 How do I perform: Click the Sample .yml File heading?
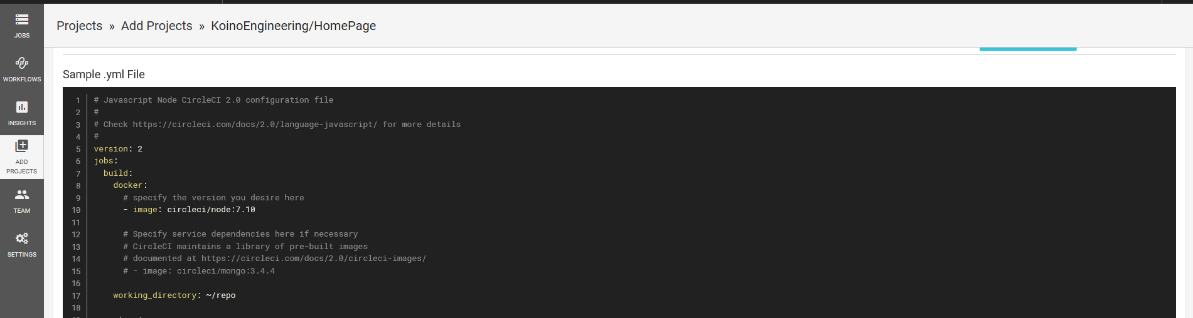click(104, 74)
